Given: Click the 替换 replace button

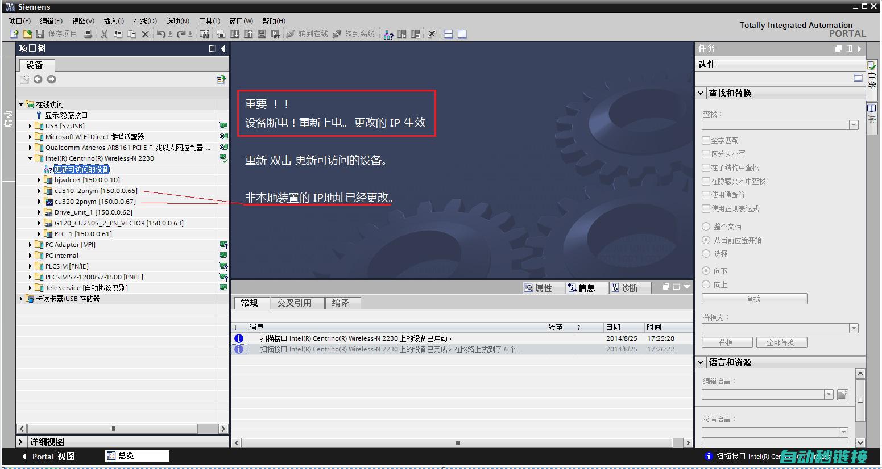Looking at the screenshot, I should point(727,342).
